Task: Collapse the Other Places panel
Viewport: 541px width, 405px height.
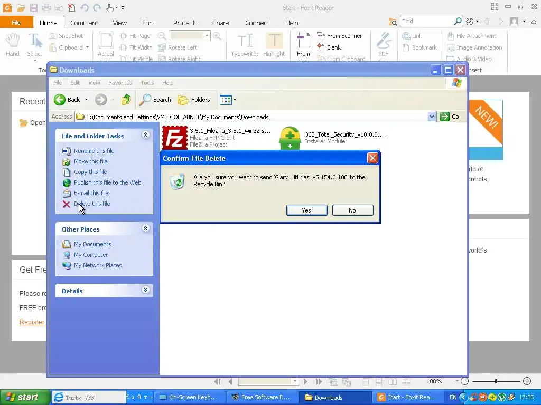Action: tap(146, 228)
